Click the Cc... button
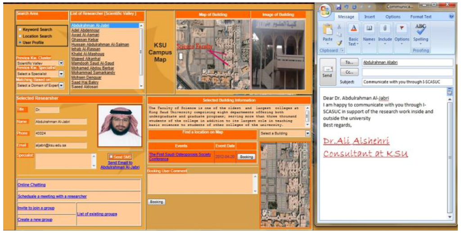 pyautogui.click(x=349, y=72)
